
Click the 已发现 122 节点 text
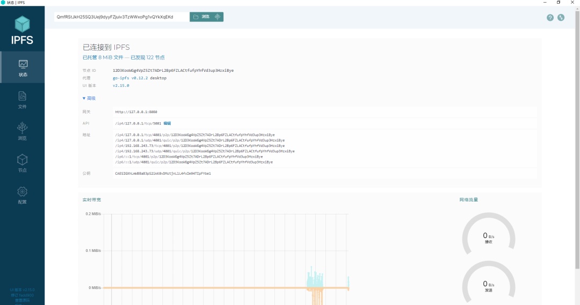point(148,57)
